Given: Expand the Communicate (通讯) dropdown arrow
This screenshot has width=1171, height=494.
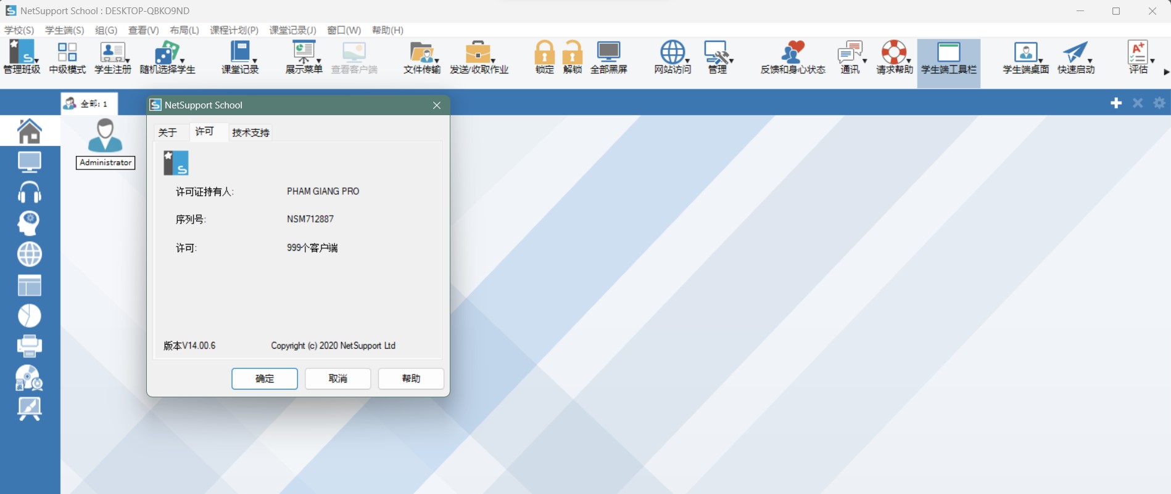Looking at the screenshot, I should tap(864, 61).
